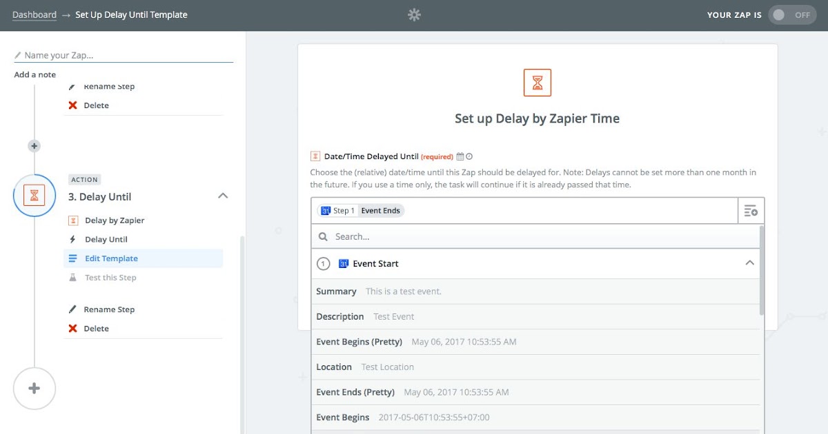The image size is (828, 434).
Task: Click the clock icon beside required label
Action: [x=469, y=156]
